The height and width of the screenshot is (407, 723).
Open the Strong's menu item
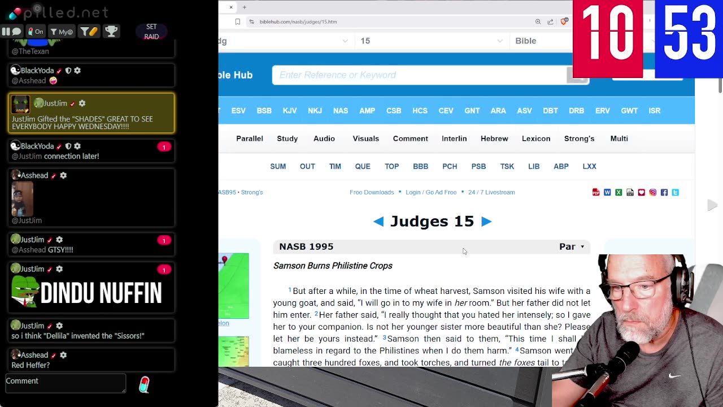tap(580, 138)
